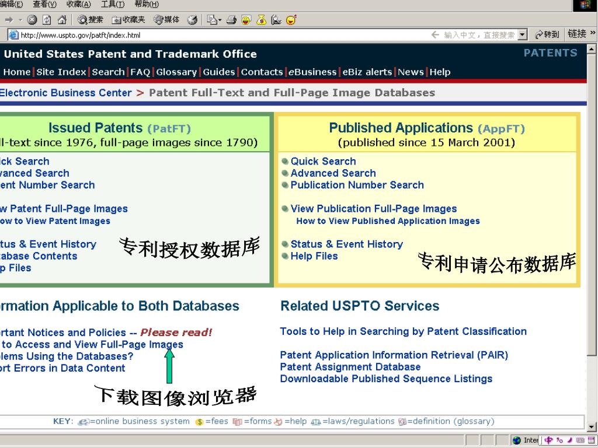Open AppFT Help Files link

314,256
